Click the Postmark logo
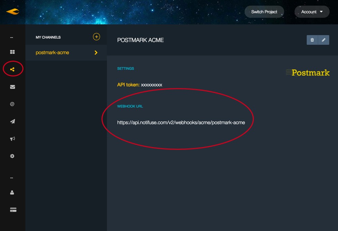This screenshot has width=338, height=231. tap(308, 72)
